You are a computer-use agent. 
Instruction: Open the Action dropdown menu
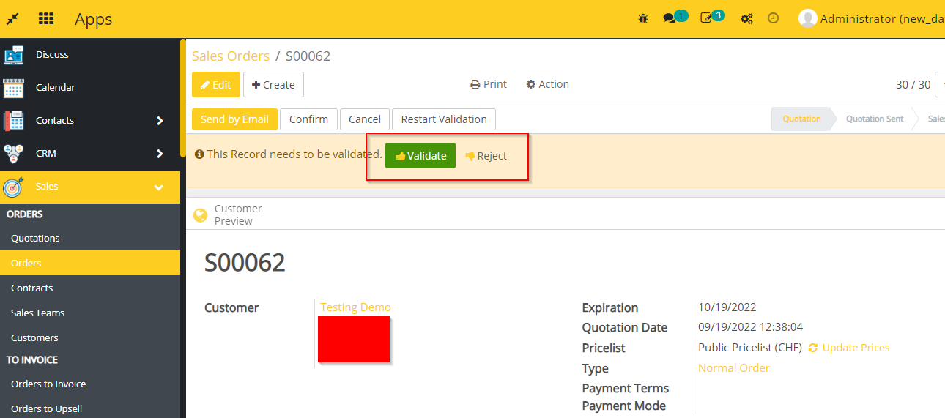pos(547,84)
